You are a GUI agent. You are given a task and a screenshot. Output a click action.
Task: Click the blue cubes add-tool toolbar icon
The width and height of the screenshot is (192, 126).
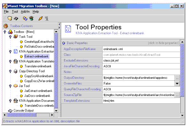pos(25,19)
